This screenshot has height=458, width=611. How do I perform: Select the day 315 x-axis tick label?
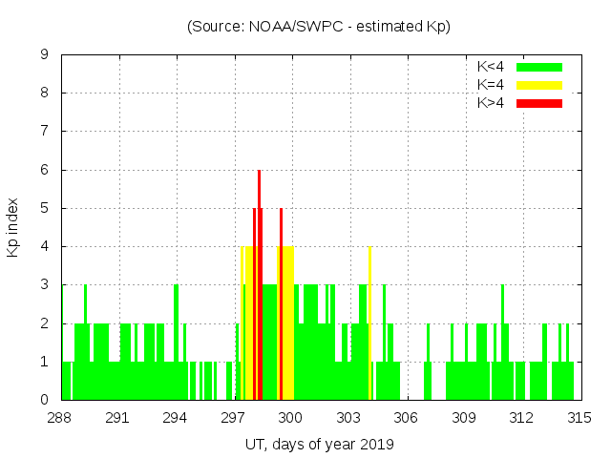579,418
